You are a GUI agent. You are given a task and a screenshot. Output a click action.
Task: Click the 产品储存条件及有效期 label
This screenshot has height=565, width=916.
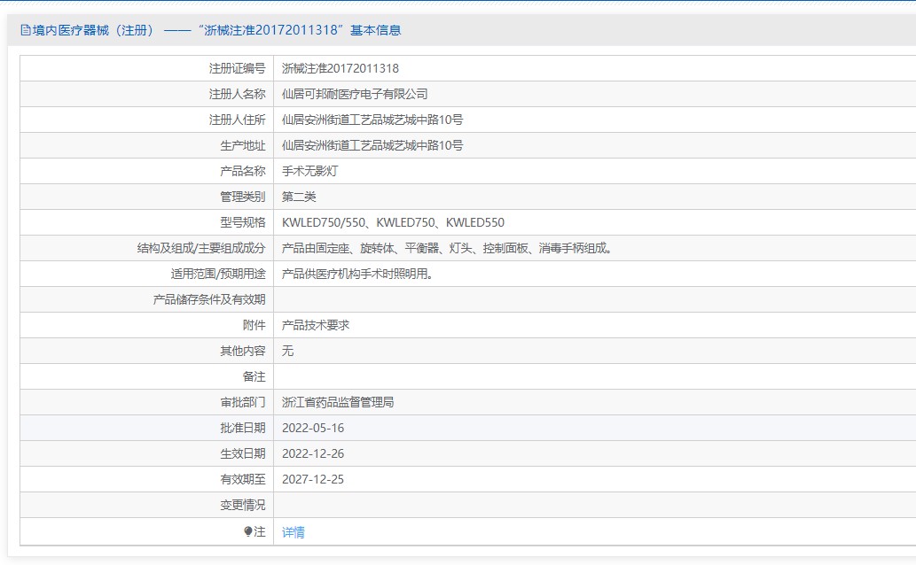[x=209, y=299]
